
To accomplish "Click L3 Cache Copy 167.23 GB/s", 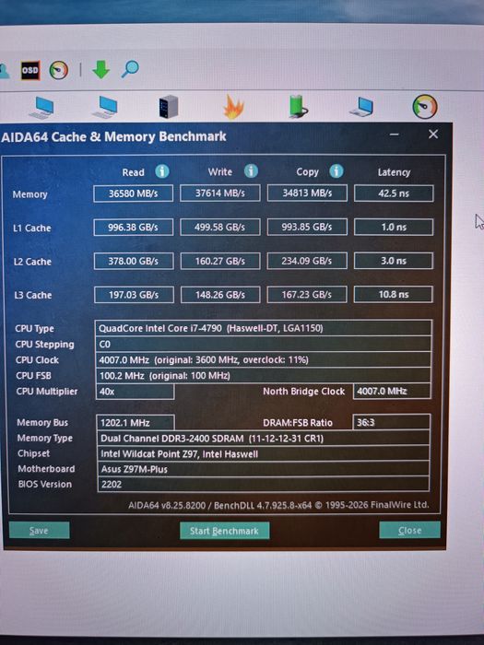I will 307,295.
